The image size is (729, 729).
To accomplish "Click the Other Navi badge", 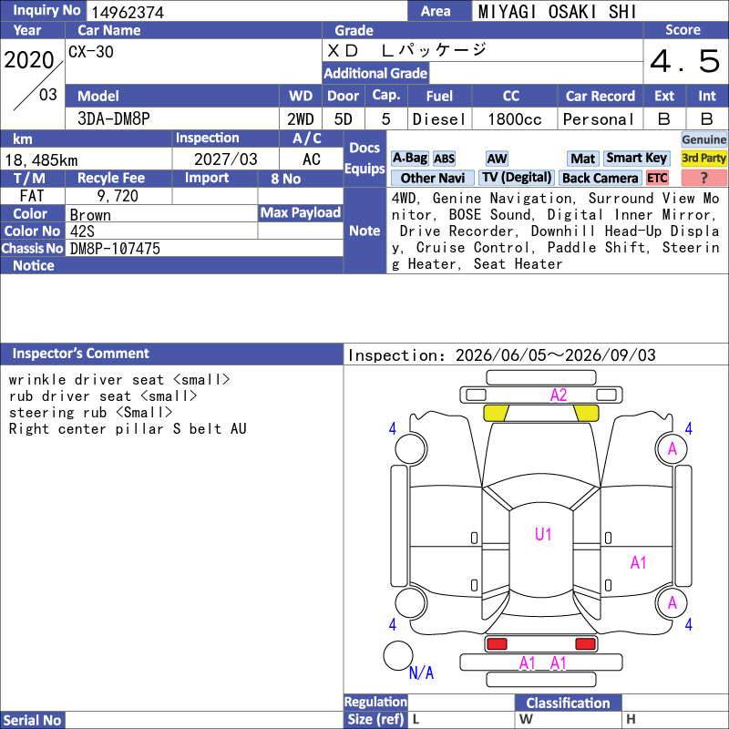I will [432, 178].
